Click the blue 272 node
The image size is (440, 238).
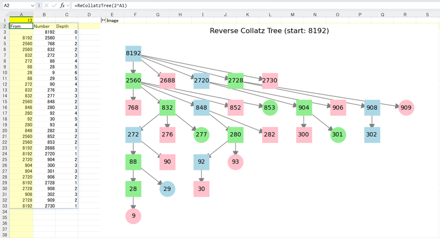pos(133,135)
